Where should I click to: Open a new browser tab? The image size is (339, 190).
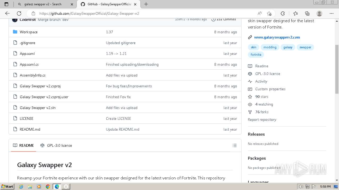146,4
